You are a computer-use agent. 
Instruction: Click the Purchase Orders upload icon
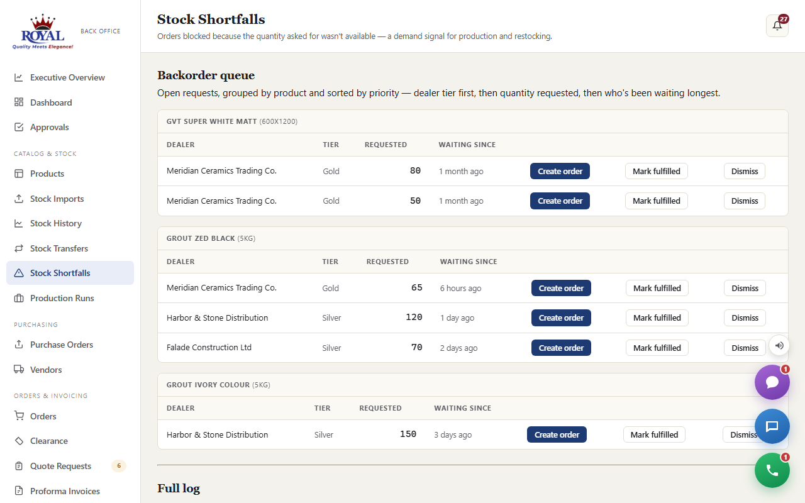(19, 345)
